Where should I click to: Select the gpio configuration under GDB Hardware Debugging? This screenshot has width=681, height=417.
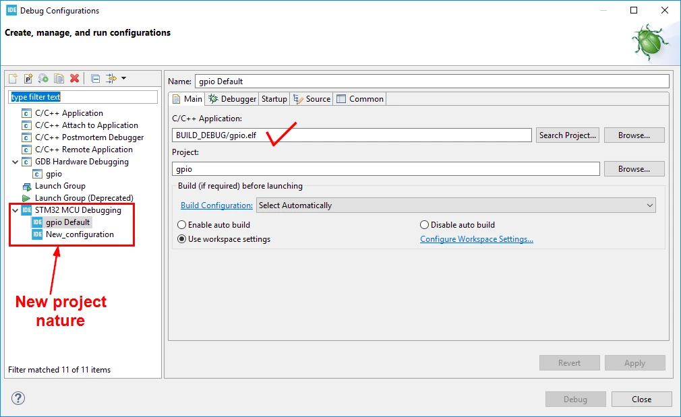point(54,174)
